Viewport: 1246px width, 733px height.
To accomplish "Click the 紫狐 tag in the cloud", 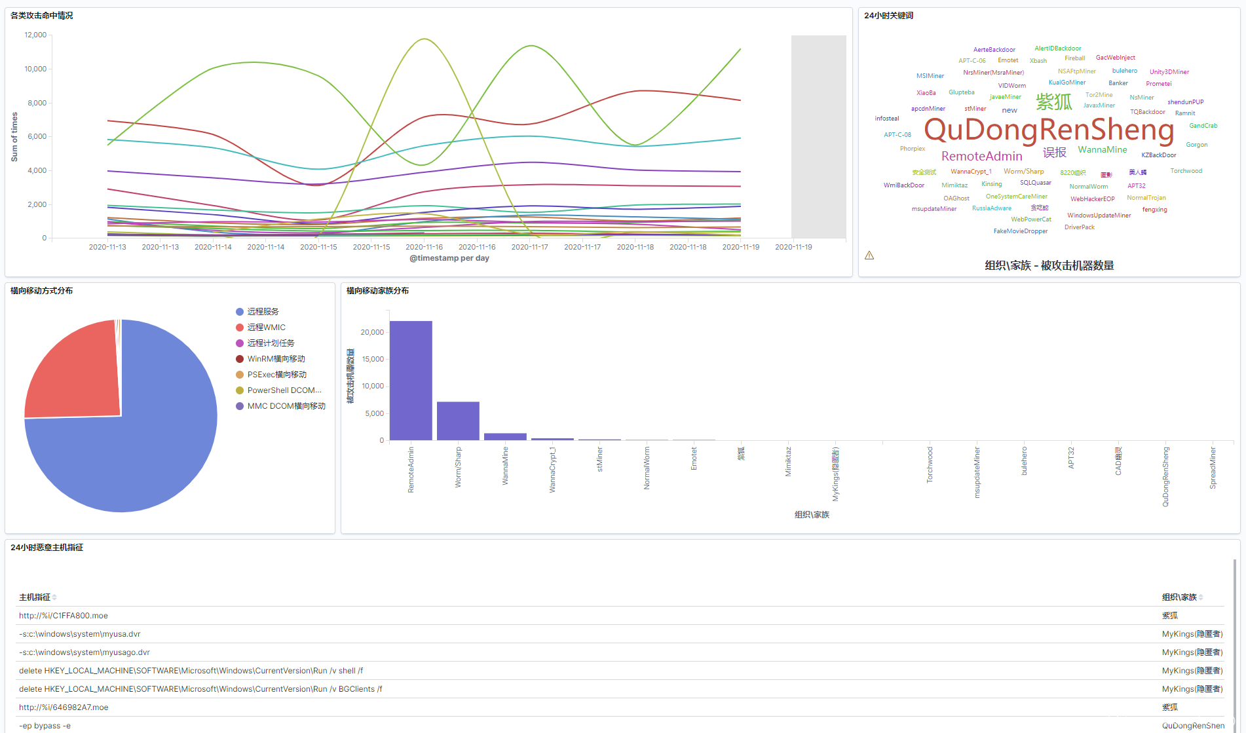I will (x=1053, y=102).
